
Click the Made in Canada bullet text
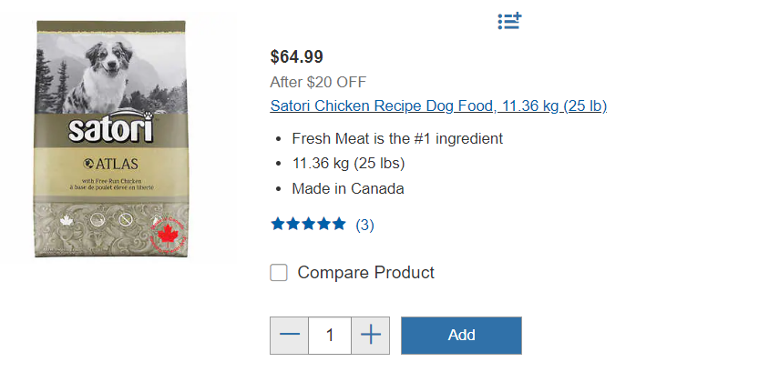pos(348,189)
